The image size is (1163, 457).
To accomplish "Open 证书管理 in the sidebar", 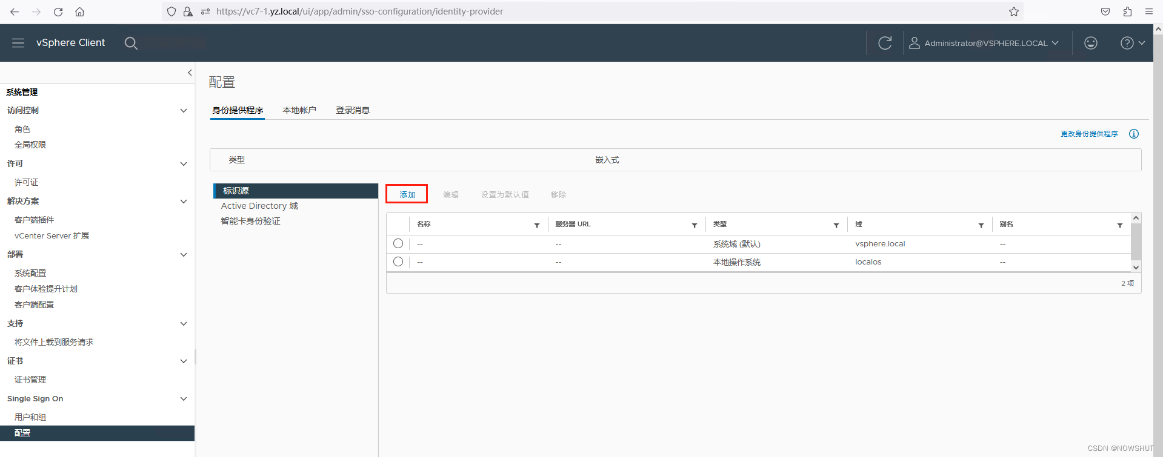I will [30, 380].
